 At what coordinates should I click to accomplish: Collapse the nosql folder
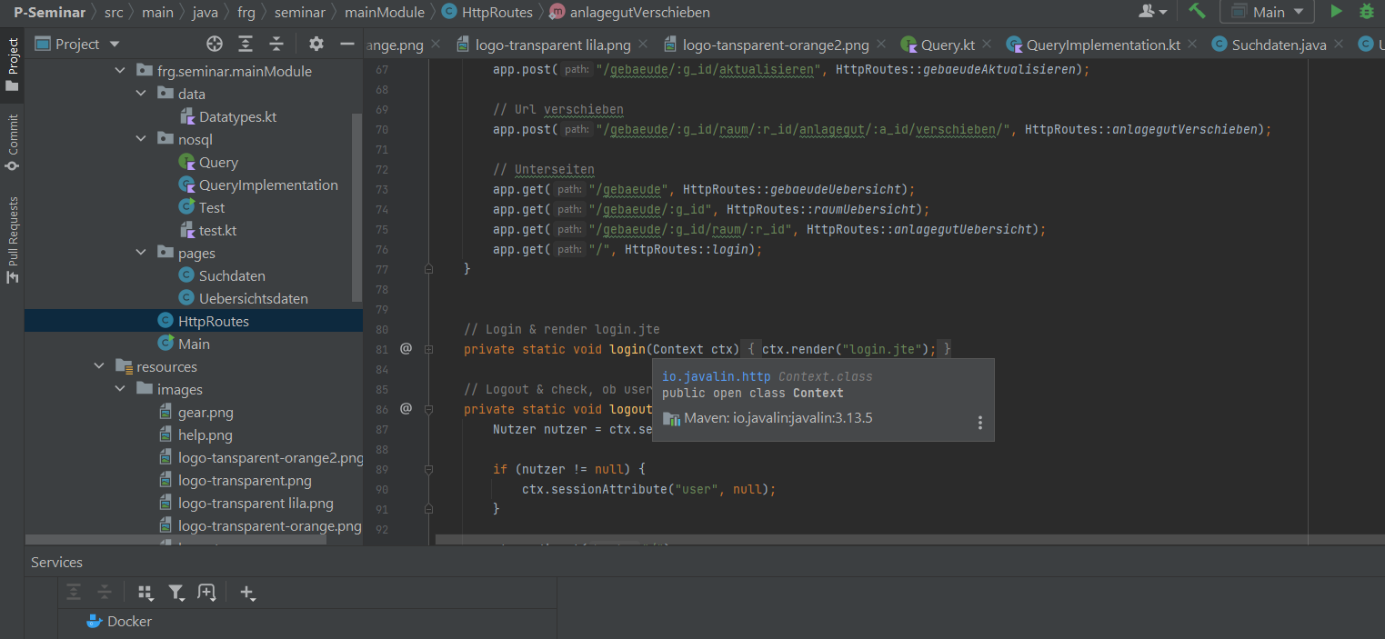[x=141, y=139]
